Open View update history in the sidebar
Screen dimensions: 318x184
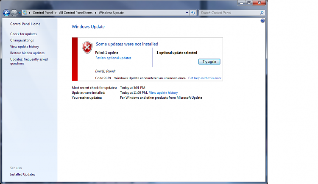25,47
